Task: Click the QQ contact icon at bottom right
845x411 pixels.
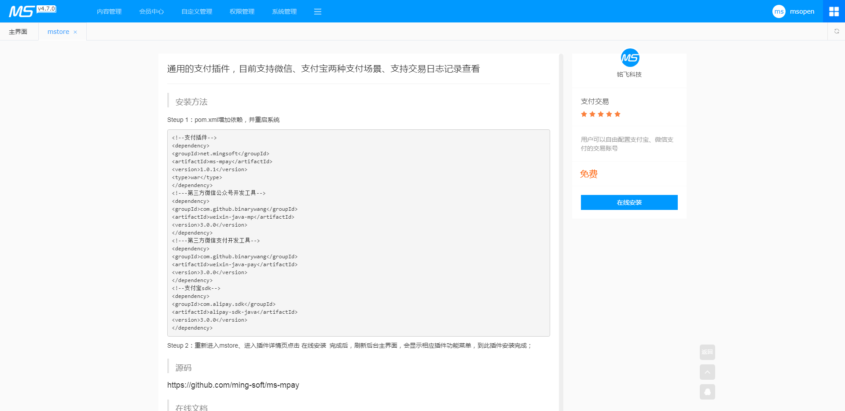Action: coord(707,392)
